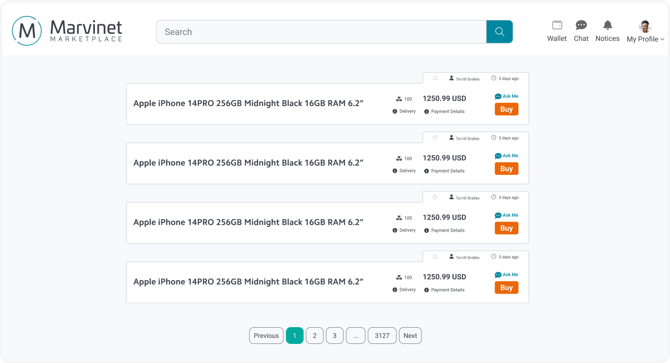Click '3 days ago' on the second listing
The image size is (670, 363).
tap(505, 138)
